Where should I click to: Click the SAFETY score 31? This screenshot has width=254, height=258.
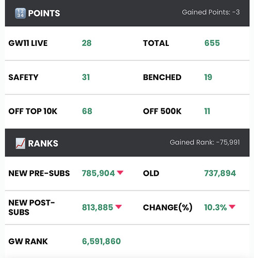86,77
